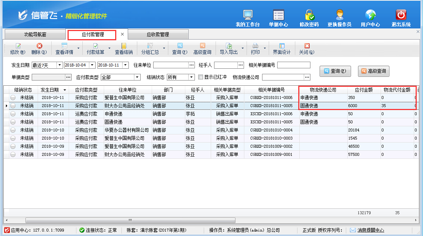
Task: Click 退出系统 power icon
Action: [x=401, y=15]
